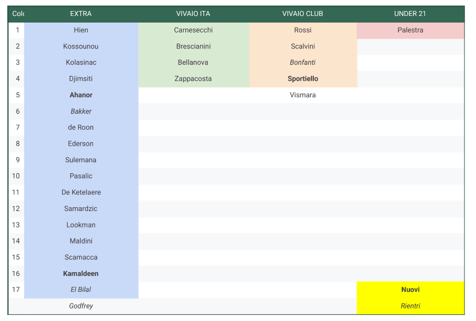
Task: Select the Lookman cell
Action: coord(81,225)
